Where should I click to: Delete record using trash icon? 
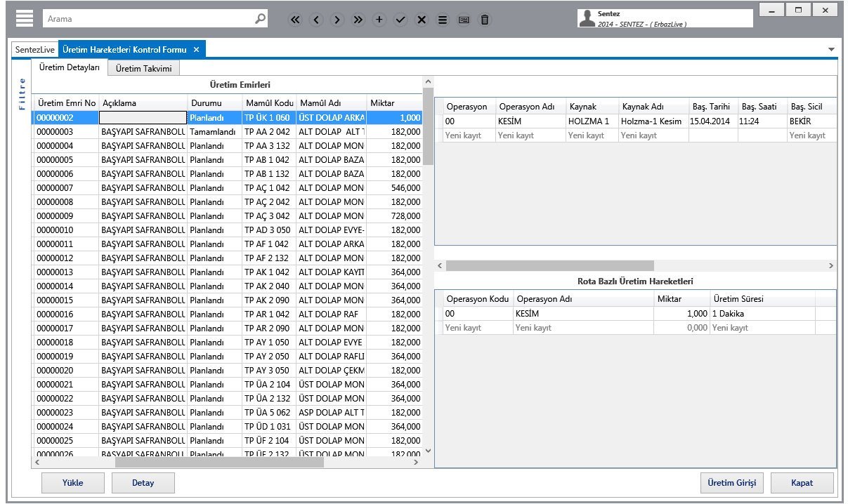(x=485, y=20)
